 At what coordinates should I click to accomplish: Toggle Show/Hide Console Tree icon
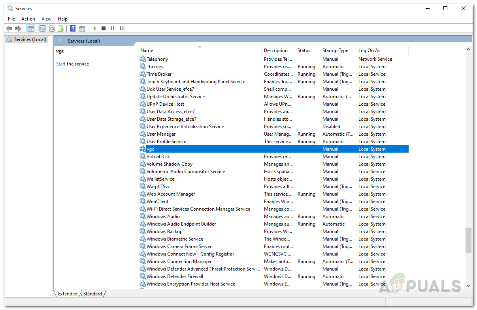pos(30,28)
